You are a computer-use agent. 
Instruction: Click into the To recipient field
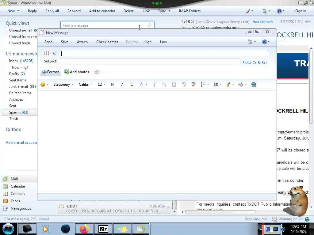tap(164, 53)
